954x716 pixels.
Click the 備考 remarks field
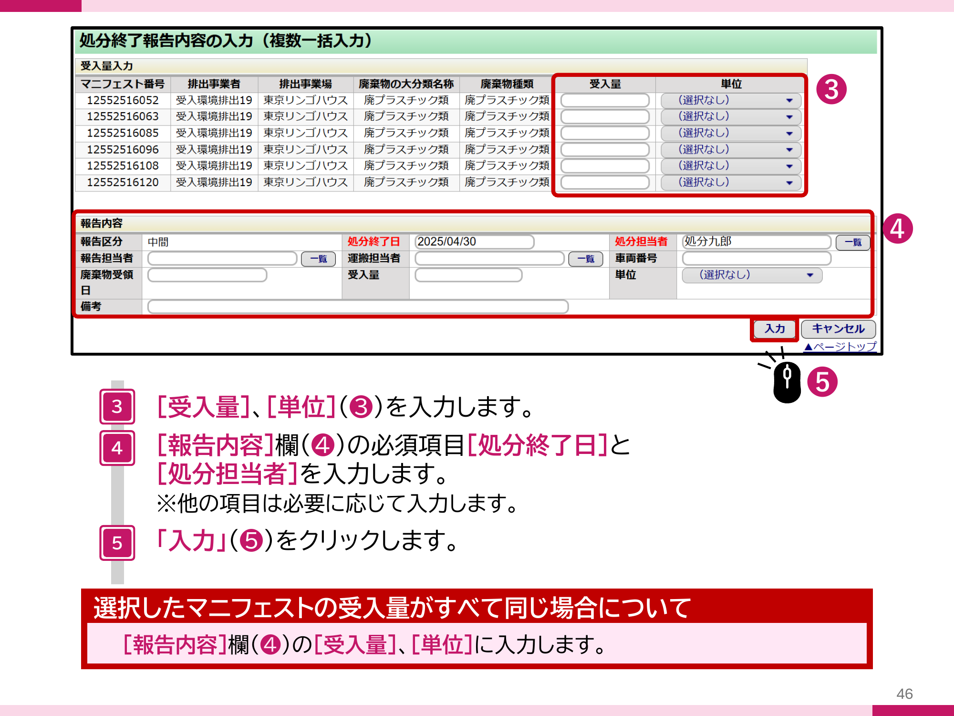(358, 306)
